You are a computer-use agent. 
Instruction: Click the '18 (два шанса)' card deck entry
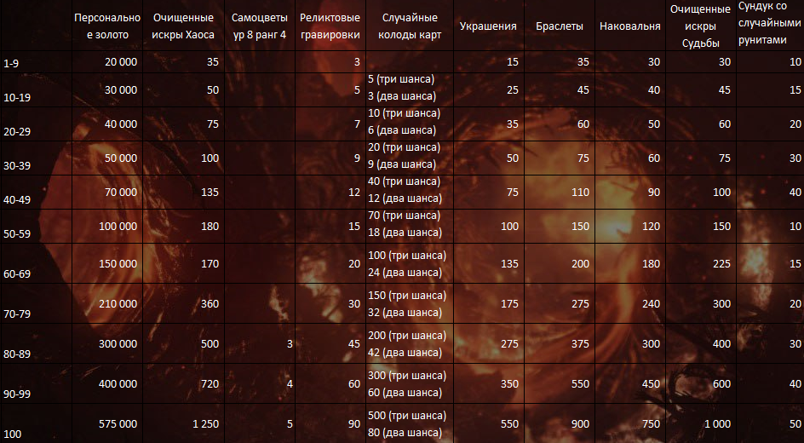click(405, 233)
